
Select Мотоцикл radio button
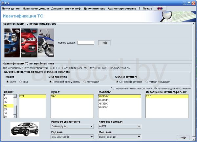click(85, 82)
